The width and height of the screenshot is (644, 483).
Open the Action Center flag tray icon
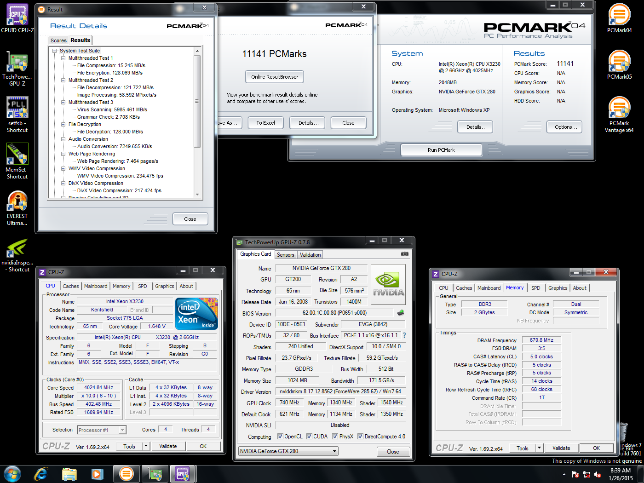(575, 474)
